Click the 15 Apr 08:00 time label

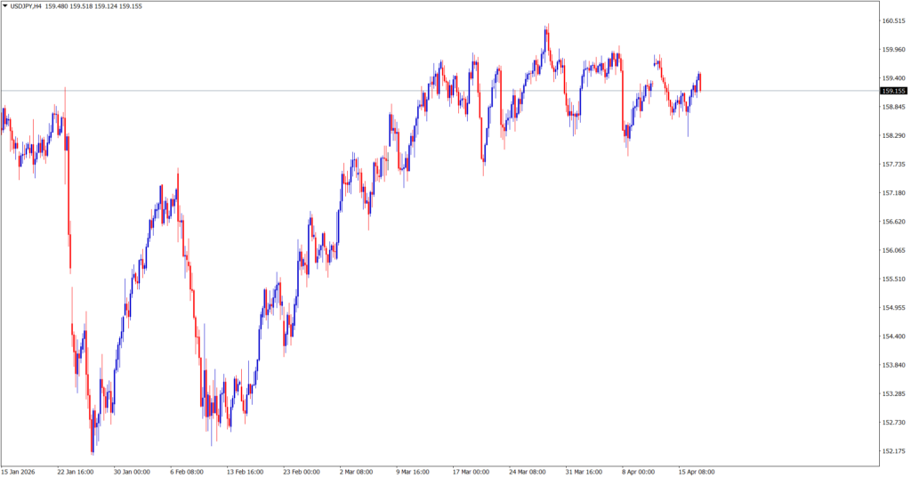click(x=696, y=472)
